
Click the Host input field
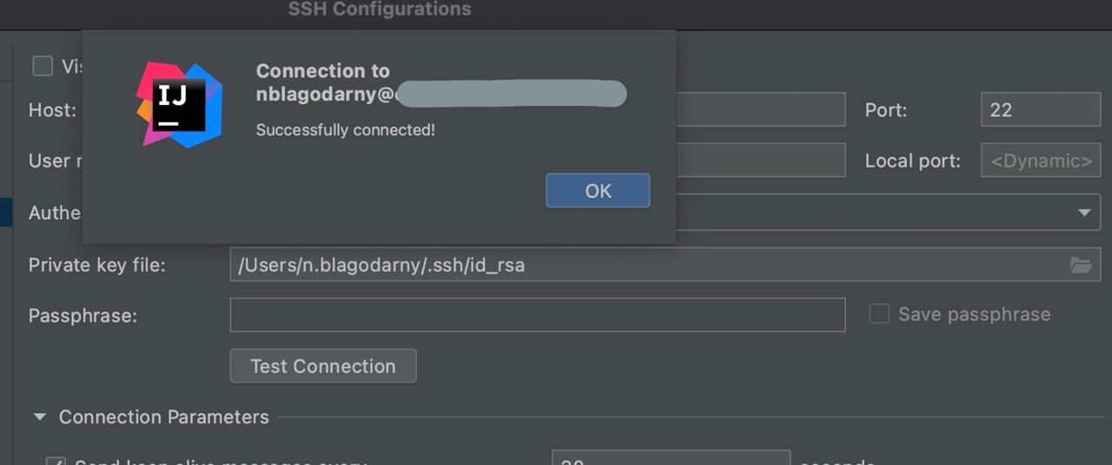coord(760,110)
